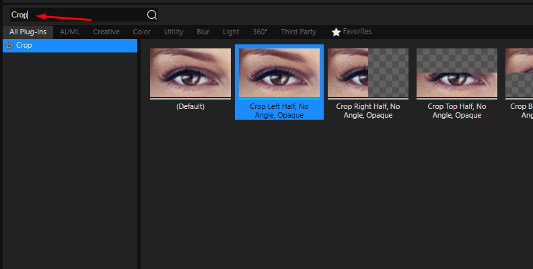533x269 pixels.
Task: Open the Creative tab
Action: click(106, 32)
